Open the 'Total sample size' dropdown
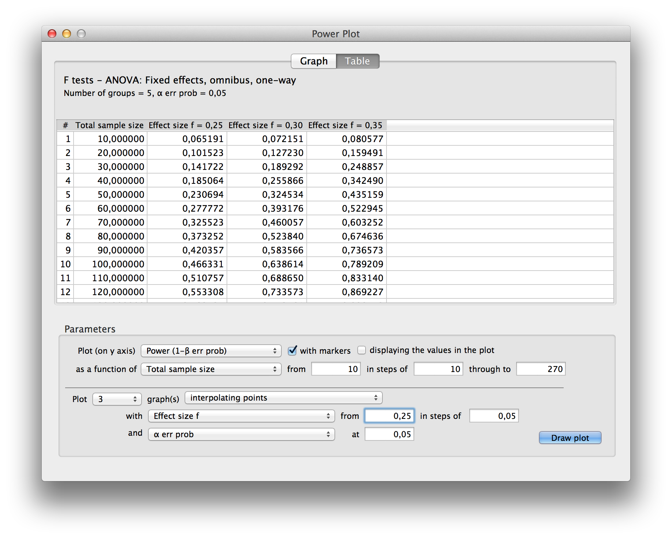The width and height of the screenshot is (672, 539). pos(211,369)
